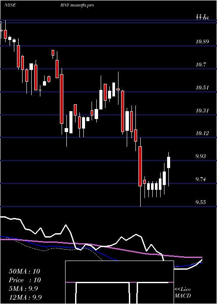The height and width of the screenshot is (304, 217).
Task: Click the BNY munafa.pro title text
Action: coord(77,5)
